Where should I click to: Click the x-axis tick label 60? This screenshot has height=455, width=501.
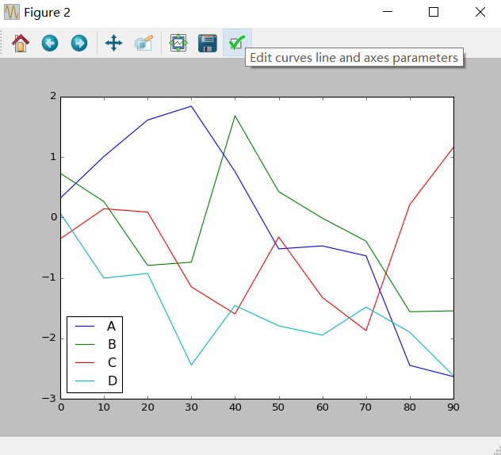tap(323, 407)
